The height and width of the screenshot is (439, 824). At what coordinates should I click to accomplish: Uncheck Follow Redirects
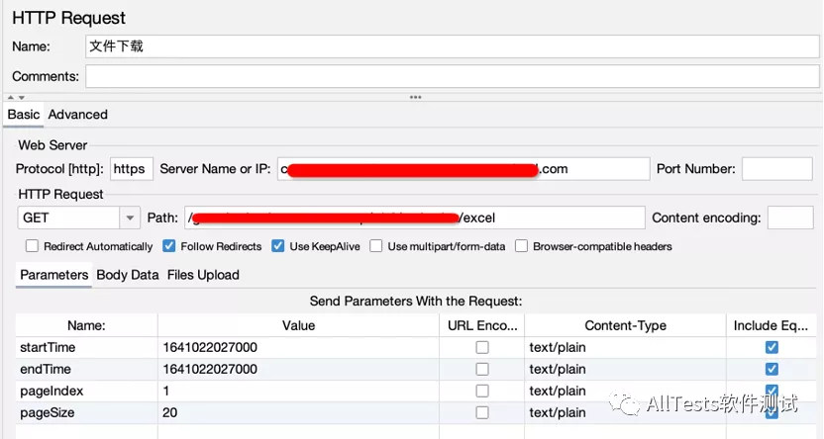[169, 246]
